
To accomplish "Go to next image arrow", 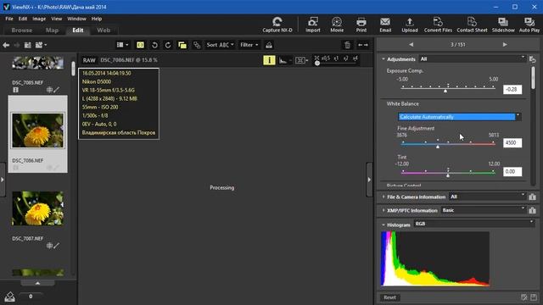I will point(505,45).
